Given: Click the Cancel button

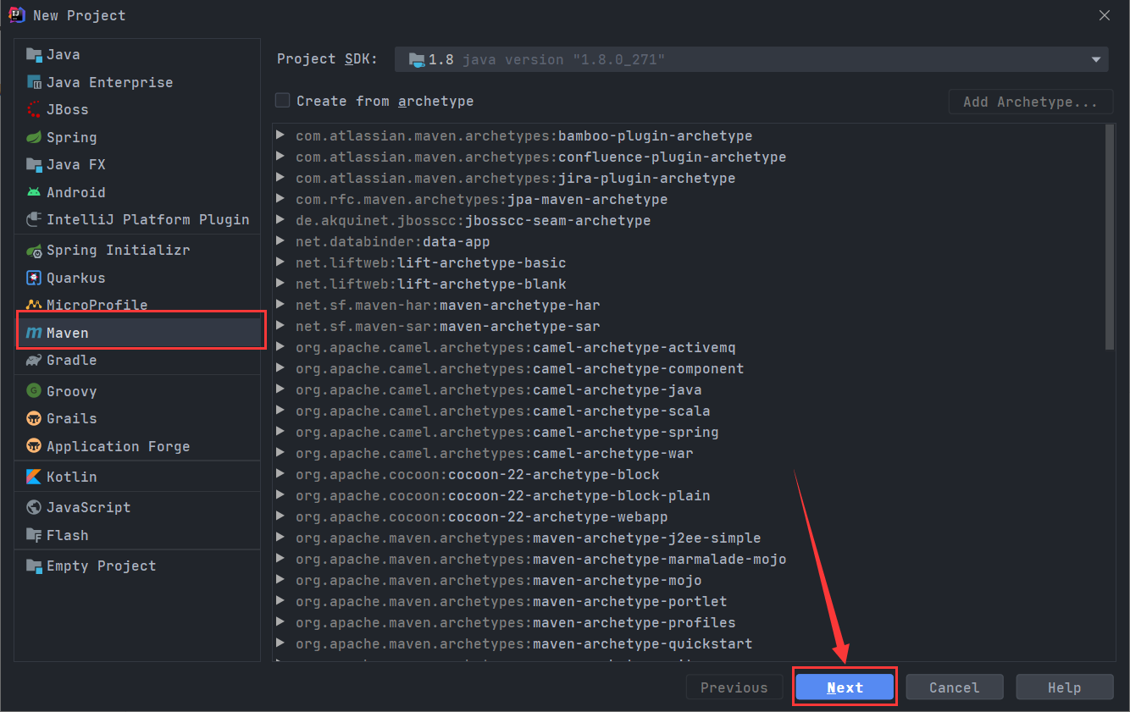Looking at the screenshot, I should [x=955, y=687].
